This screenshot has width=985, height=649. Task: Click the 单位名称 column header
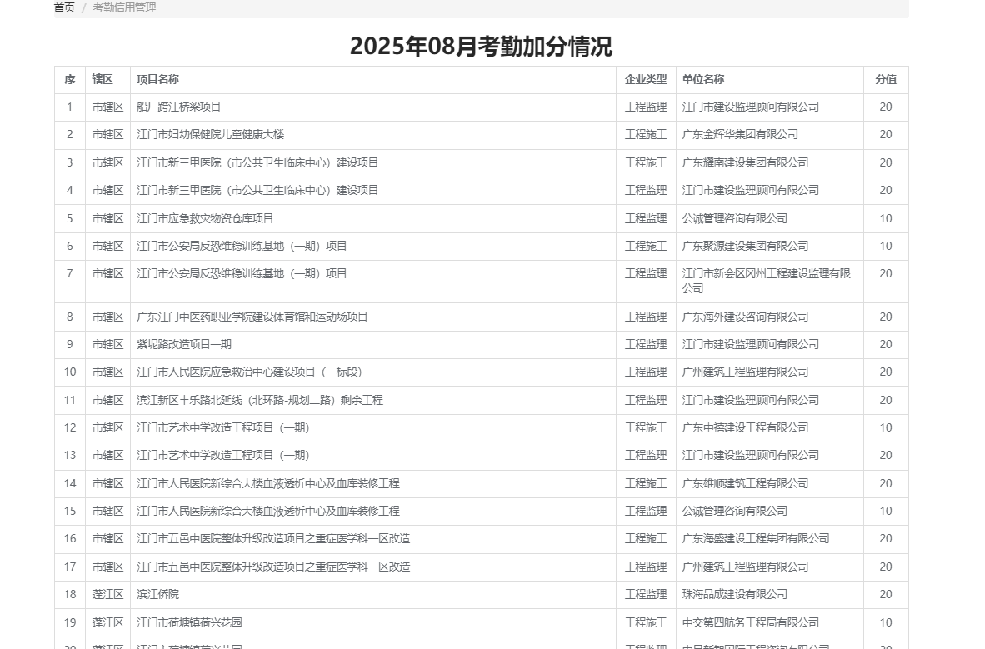[x=703, y=80]
